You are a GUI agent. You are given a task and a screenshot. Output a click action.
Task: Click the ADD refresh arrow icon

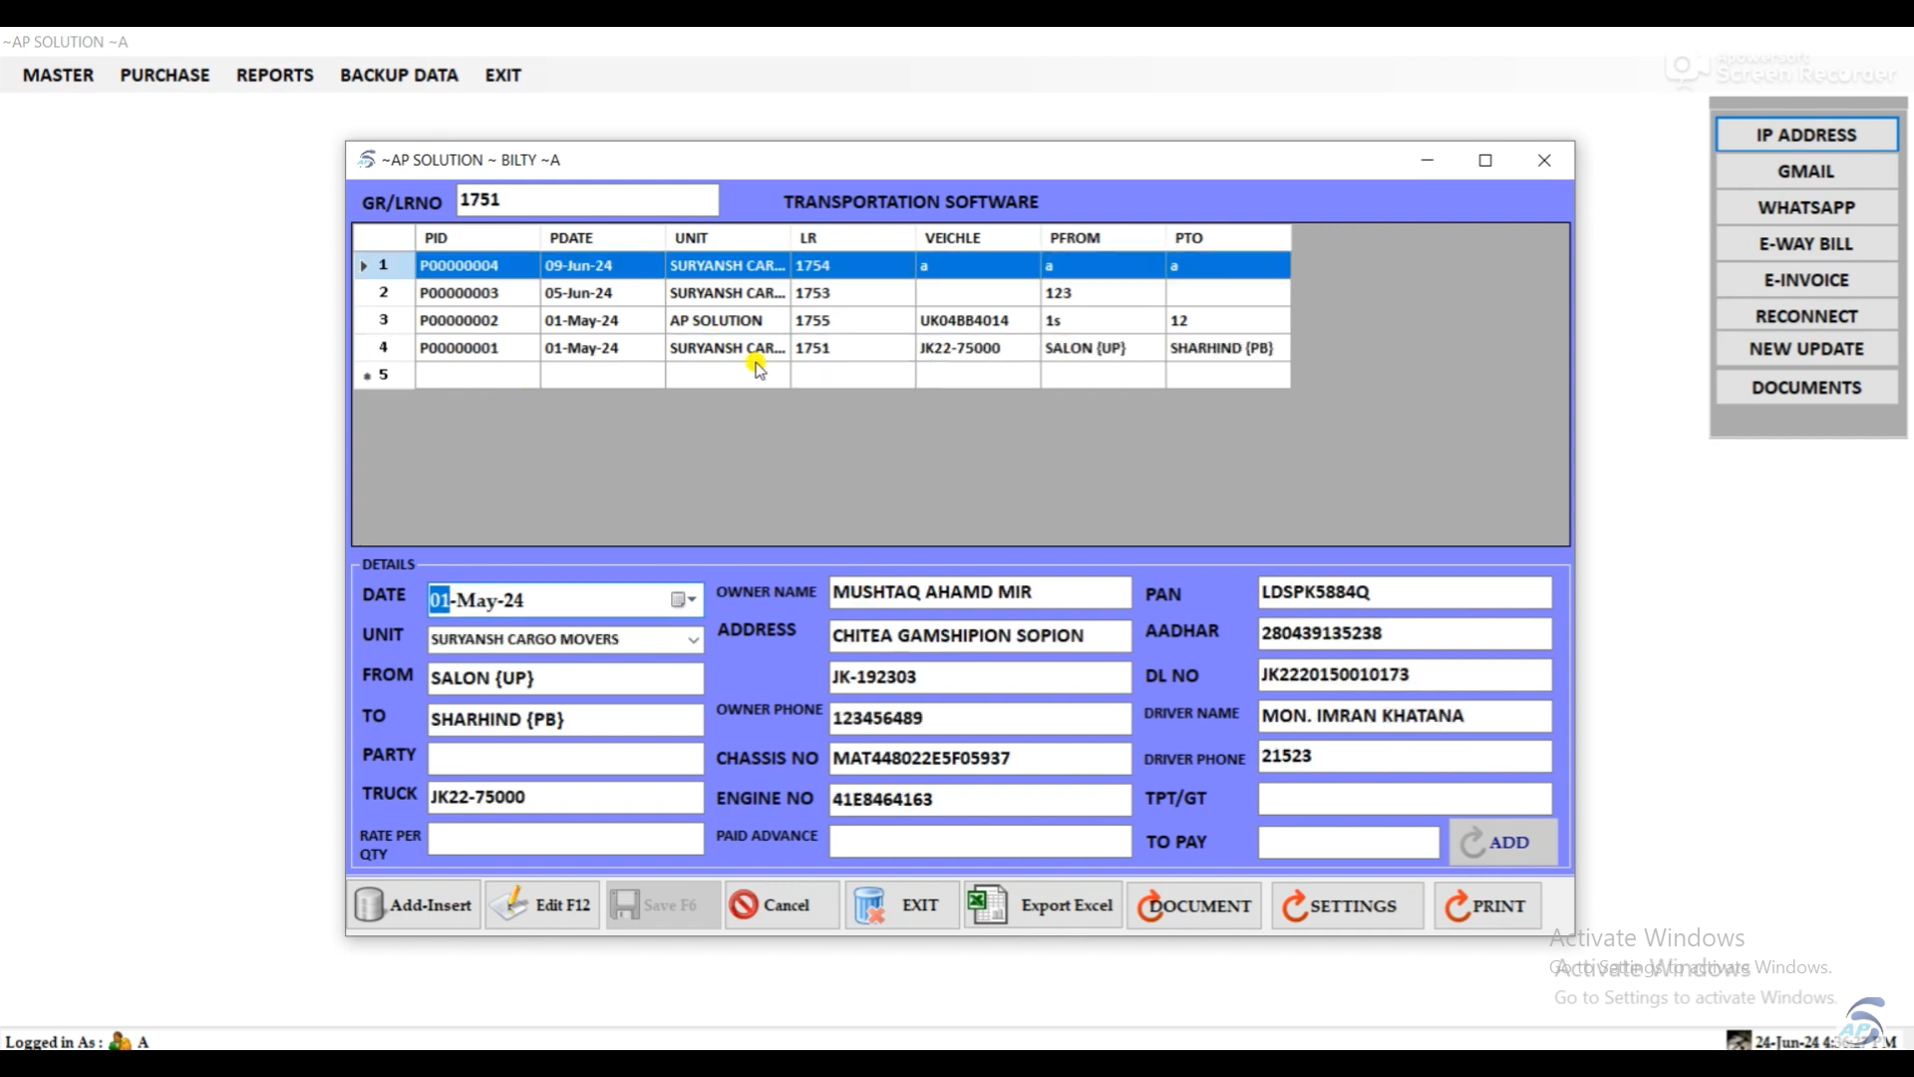click(x=1472, y=844)
